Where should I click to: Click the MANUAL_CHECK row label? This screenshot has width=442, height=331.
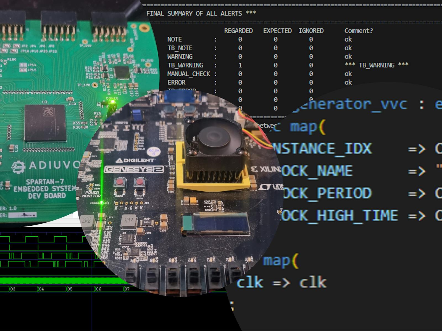[x=189, y=74]
